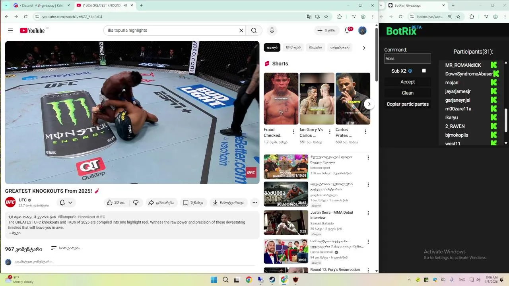Show next Shorts with the right arrow
The image size is (509, 286).
click(x=369, y=104)
